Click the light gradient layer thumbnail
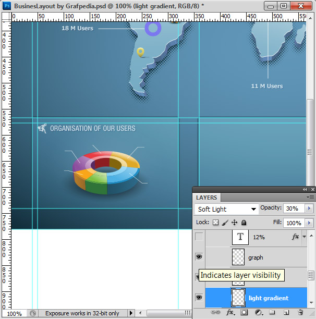This screenshot has width=316, height=319. coord(238,298)
